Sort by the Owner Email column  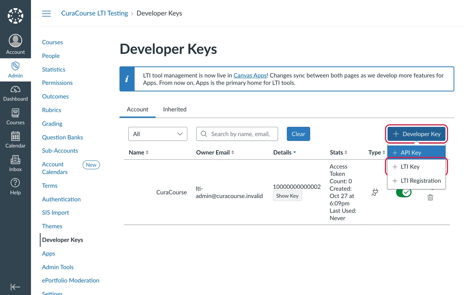point(215,153)
